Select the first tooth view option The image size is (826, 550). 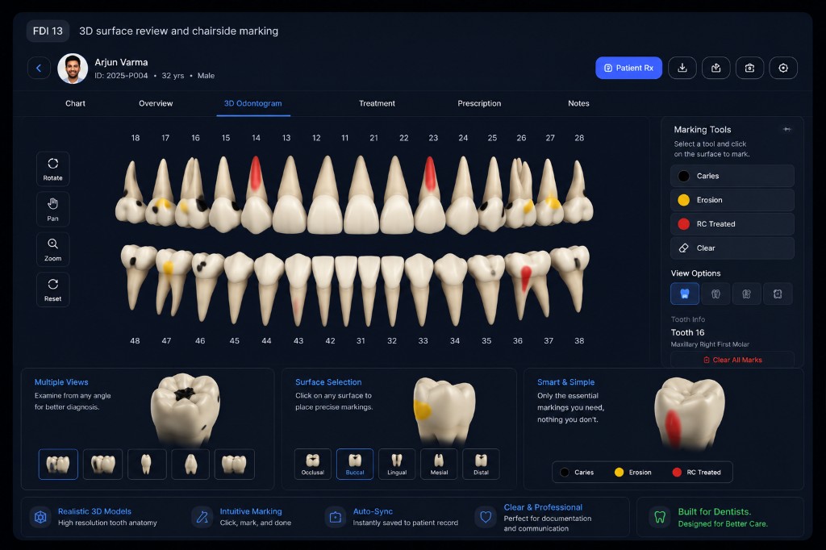(685, 294)
